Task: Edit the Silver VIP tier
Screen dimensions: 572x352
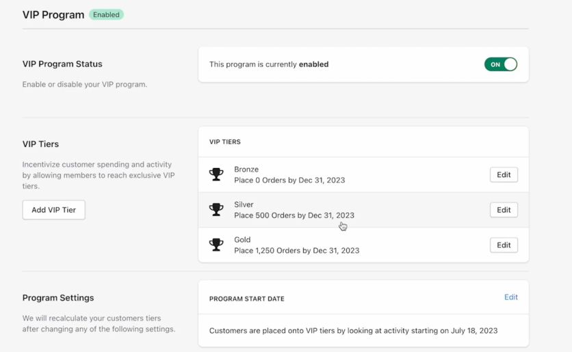Action: coord(504,210)
